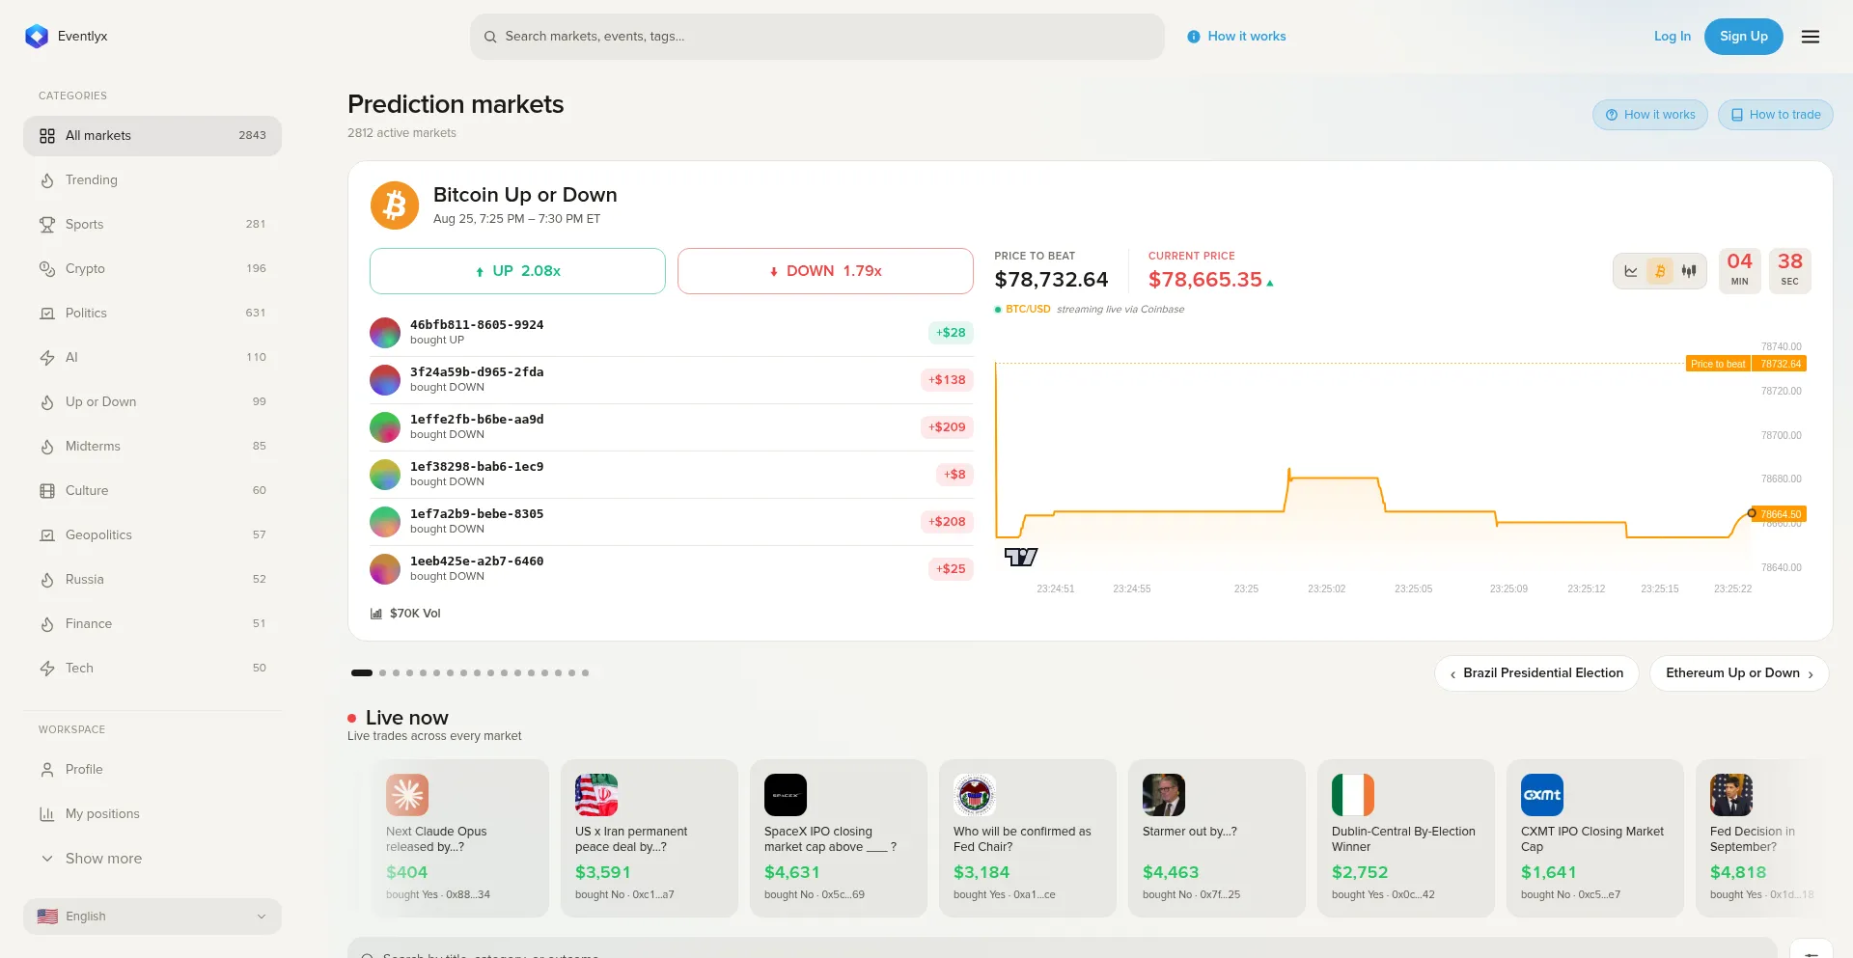
Task: Click the Bitcoin Up or Down title
Action: point(525,195)
